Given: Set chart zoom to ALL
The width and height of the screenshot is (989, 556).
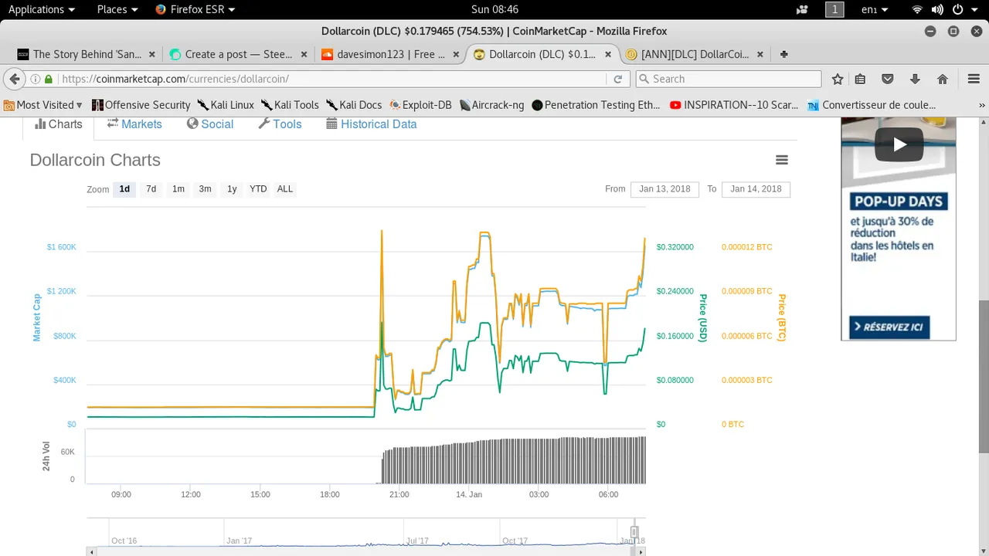Looking at the screenshot, I should pos(285,189).
